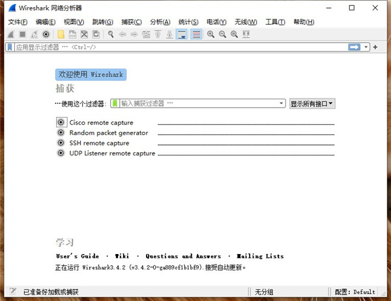Open the 显示所有接口 dropdown
This screenshot has height=301, width=391.
(312, 104)
